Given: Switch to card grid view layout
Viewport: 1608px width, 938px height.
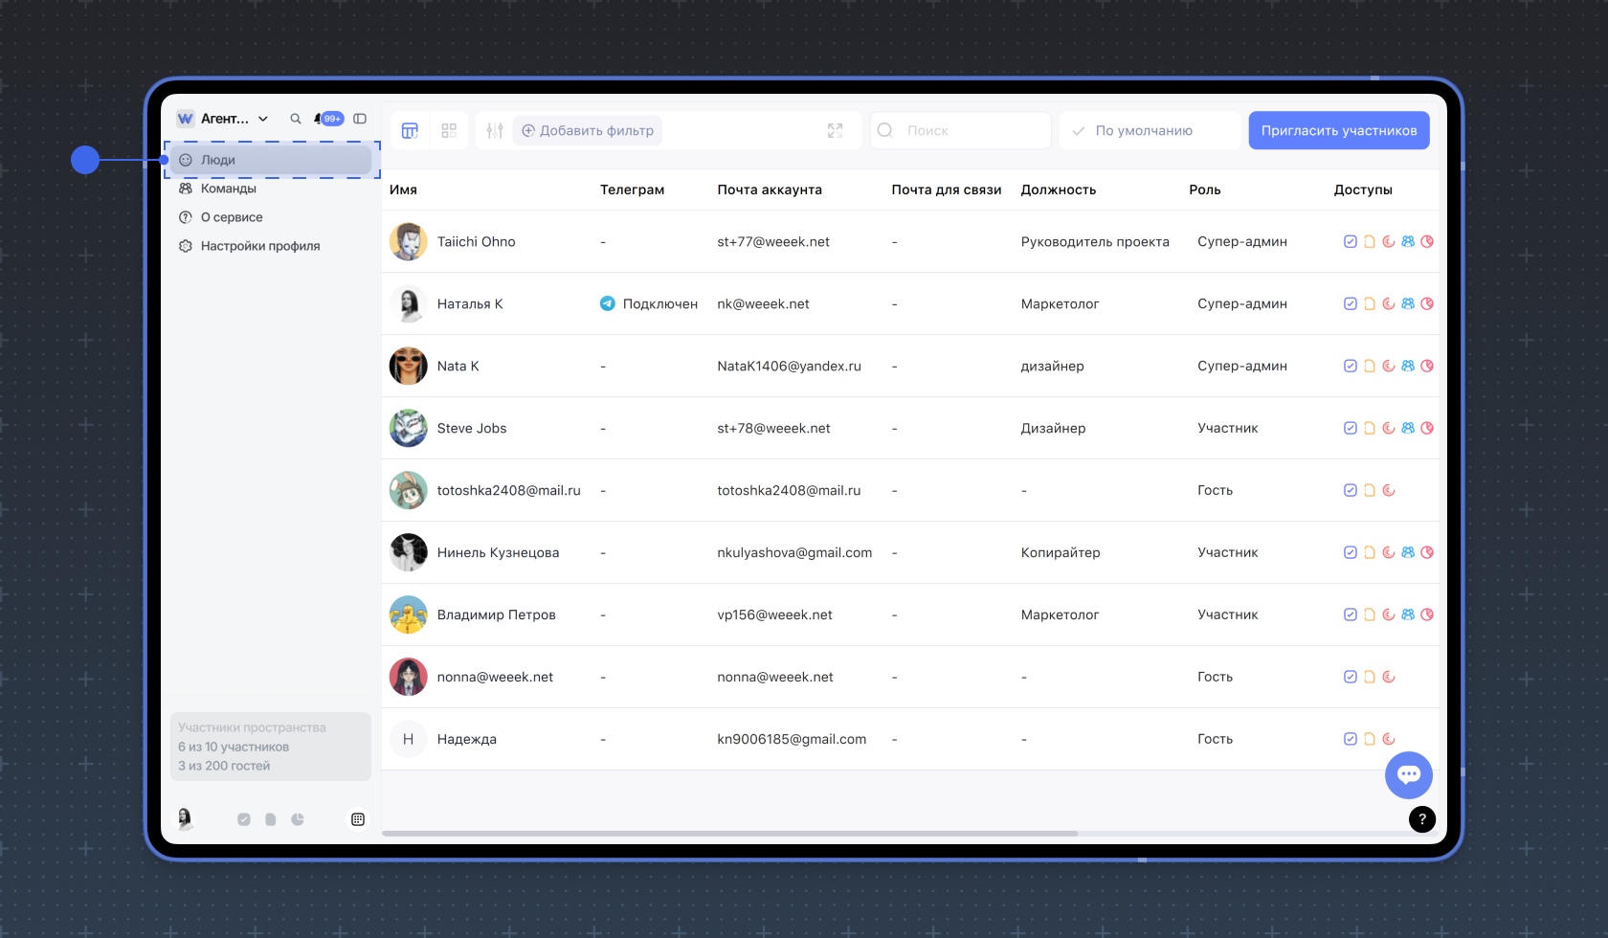Looking at the screenshot, I should 449,130.
